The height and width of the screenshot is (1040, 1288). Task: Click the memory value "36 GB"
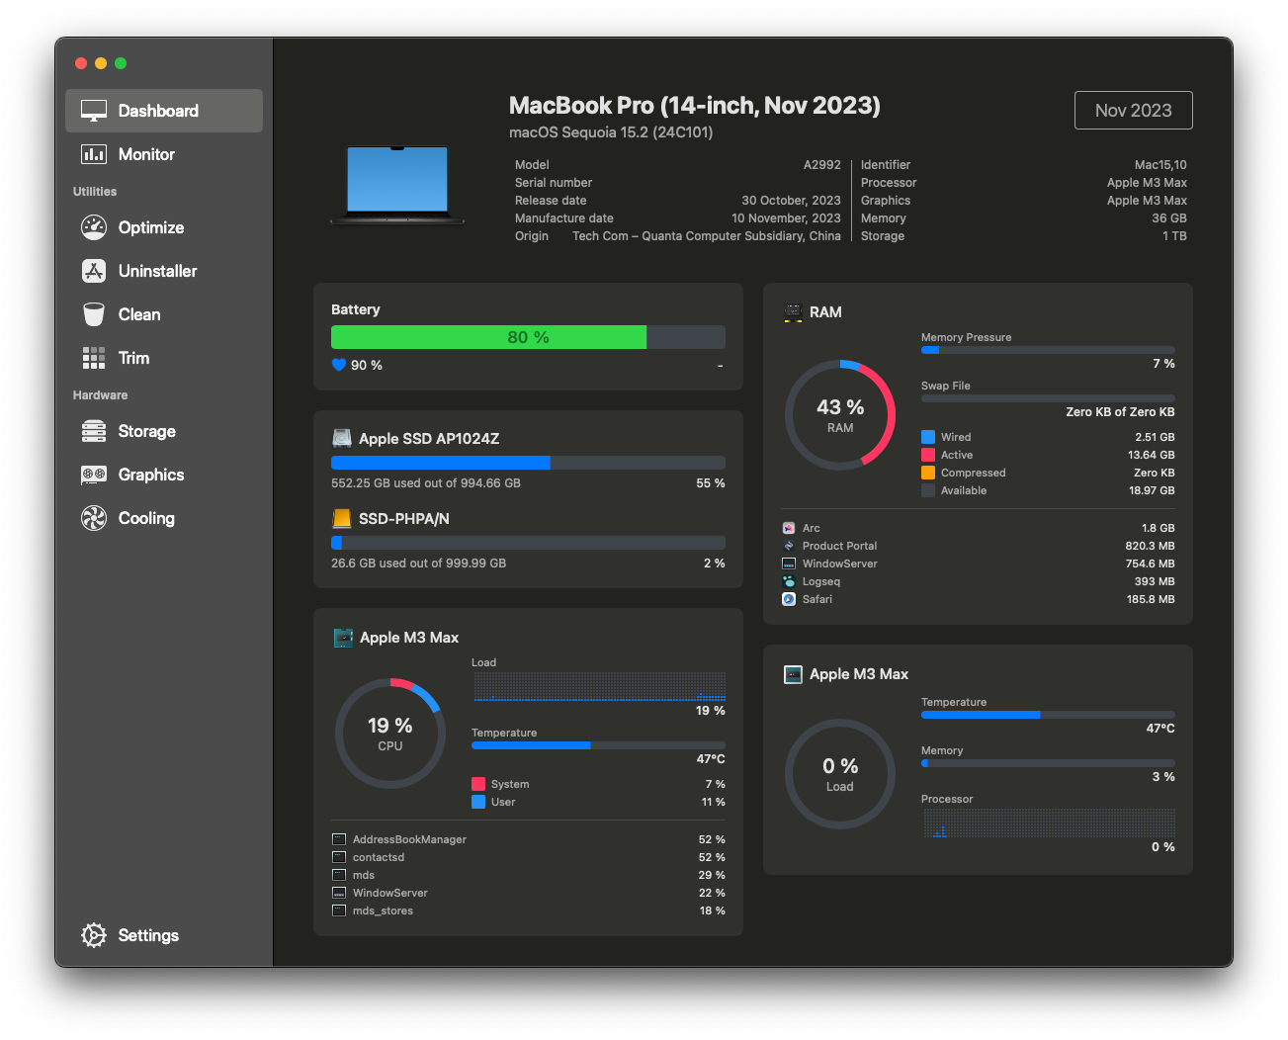[1169, 218]
